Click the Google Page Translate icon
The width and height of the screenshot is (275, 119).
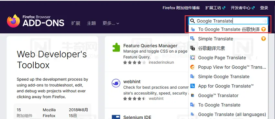192,58
